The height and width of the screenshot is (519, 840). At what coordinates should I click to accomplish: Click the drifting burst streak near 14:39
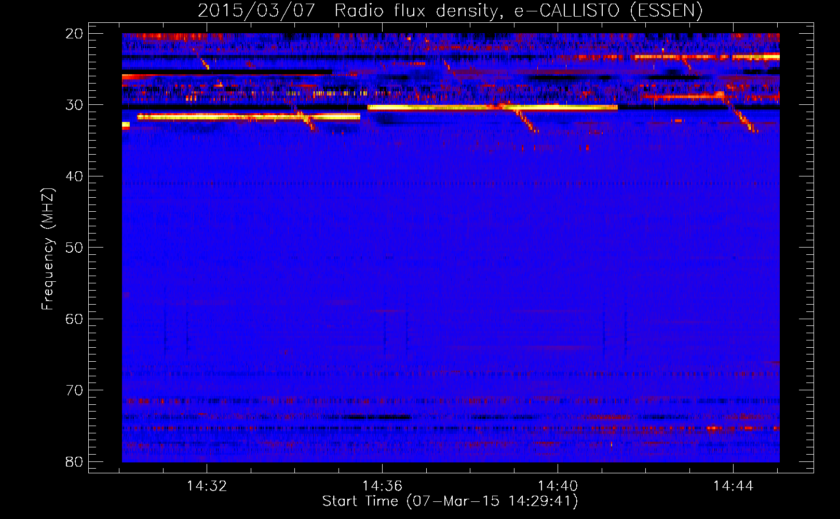click(x=525, y=119)
